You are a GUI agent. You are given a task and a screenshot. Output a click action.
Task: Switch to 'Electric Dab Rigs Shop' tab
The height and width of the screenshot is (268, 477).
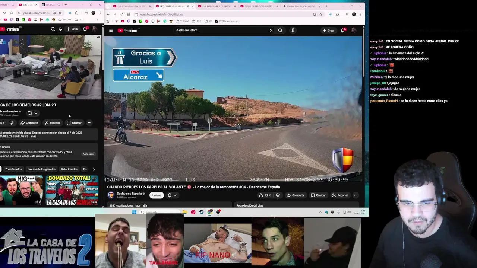pyautogui.click(x=301, y=6)
